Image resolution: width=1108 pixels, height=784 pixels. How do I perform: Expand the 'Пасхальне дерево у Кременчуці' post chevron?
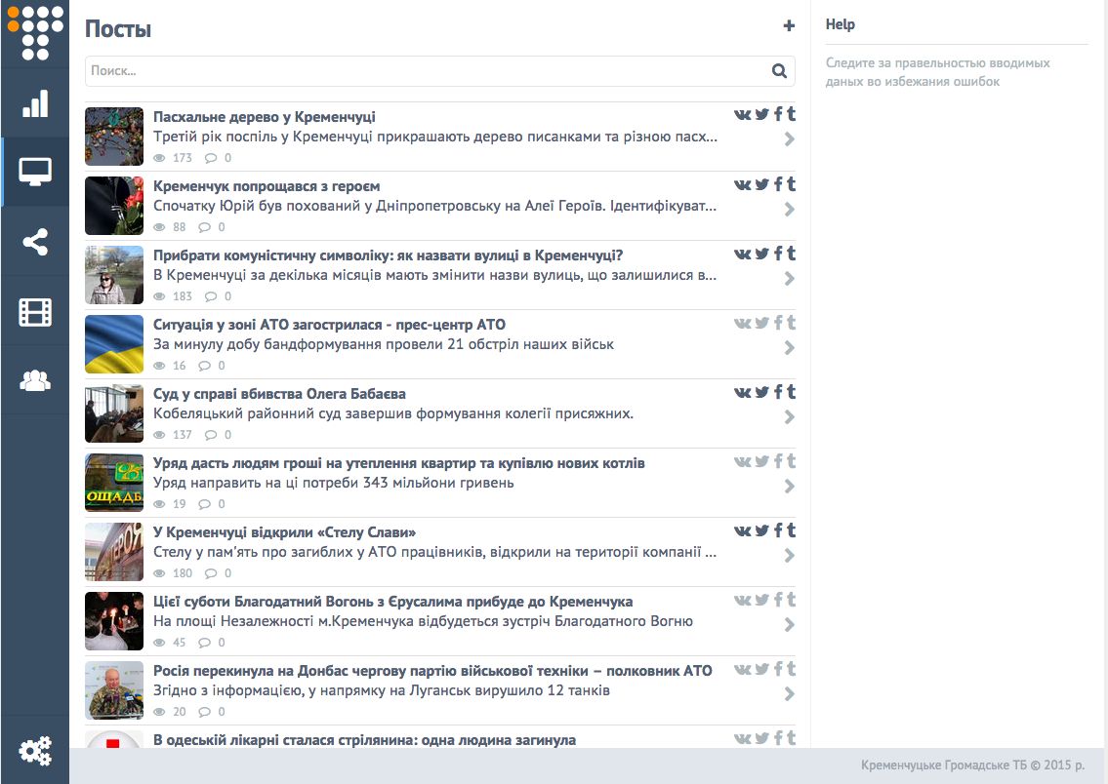[x=790, y=139]
